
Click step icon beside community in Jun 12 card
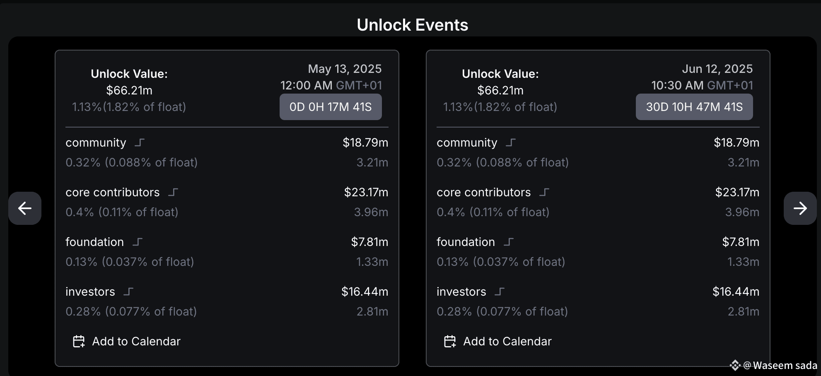coord(511,143)
